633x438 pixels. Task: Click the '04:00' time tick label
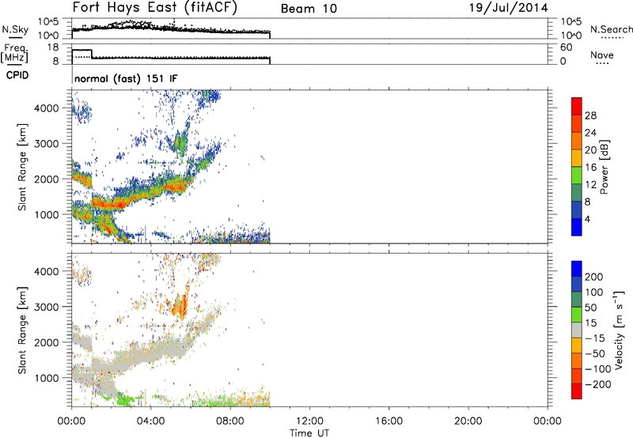[151, 421]
